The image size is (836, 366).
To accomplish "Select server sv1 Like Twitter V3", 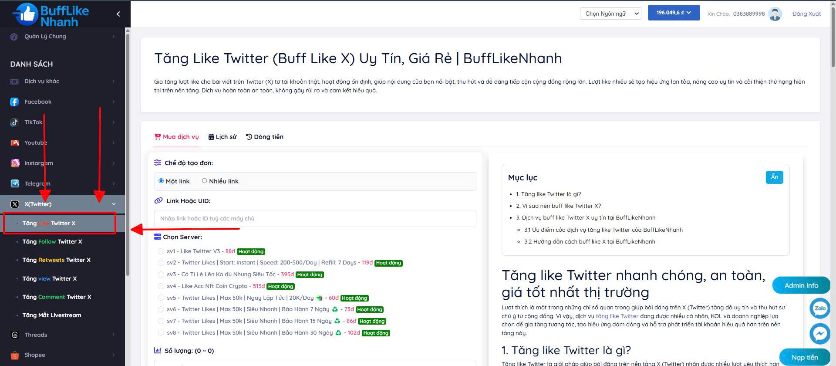I will [161, 251].
